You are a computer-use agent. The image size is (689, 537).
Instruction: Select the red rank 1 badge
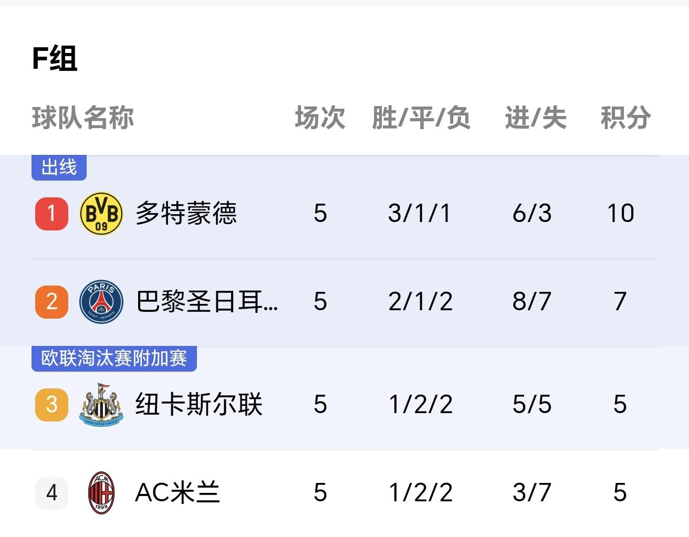point(51,214)
